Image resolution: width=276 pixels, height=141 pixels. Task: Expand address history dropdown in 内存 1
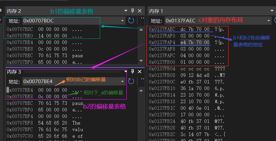pyautogui.click(x=269, y=21)
